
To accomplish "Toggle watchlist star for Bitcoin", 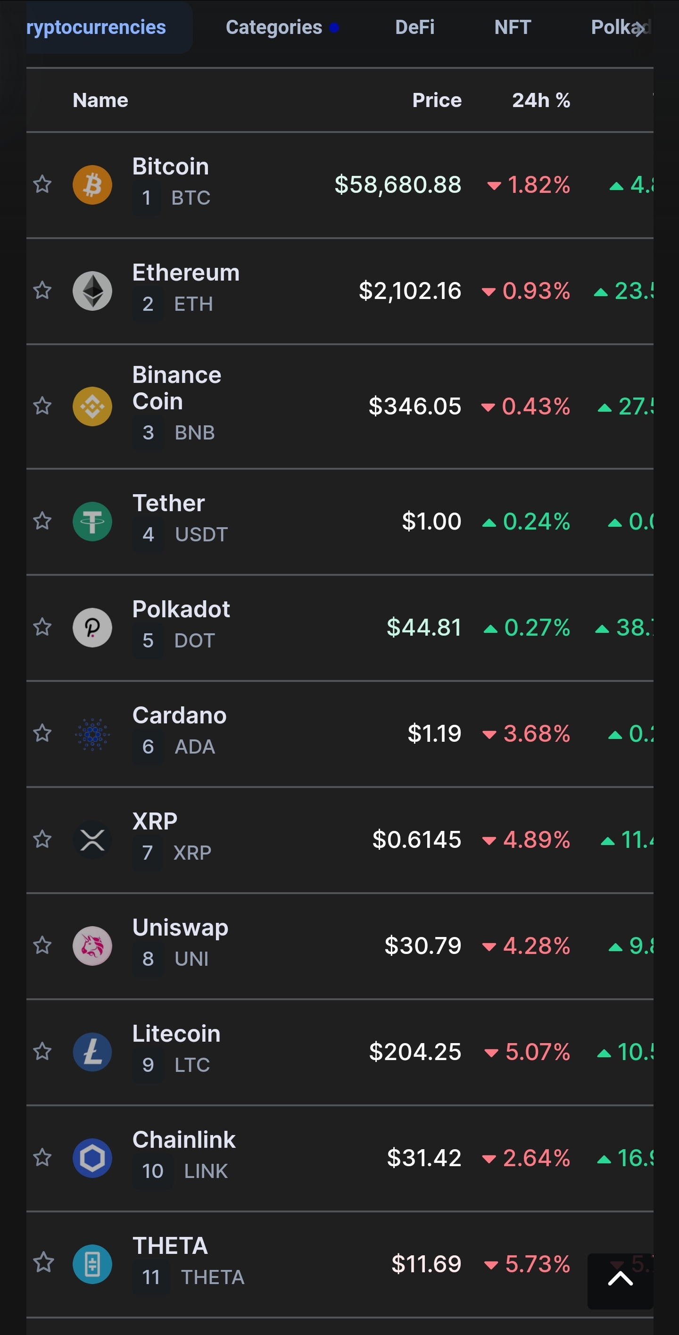I will (42, 184).
